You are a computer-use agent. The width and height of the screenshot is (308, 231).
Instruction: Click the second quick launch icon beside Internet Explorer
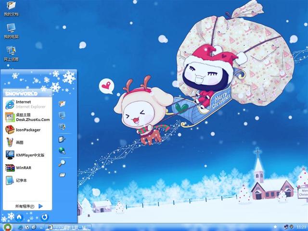27,228
